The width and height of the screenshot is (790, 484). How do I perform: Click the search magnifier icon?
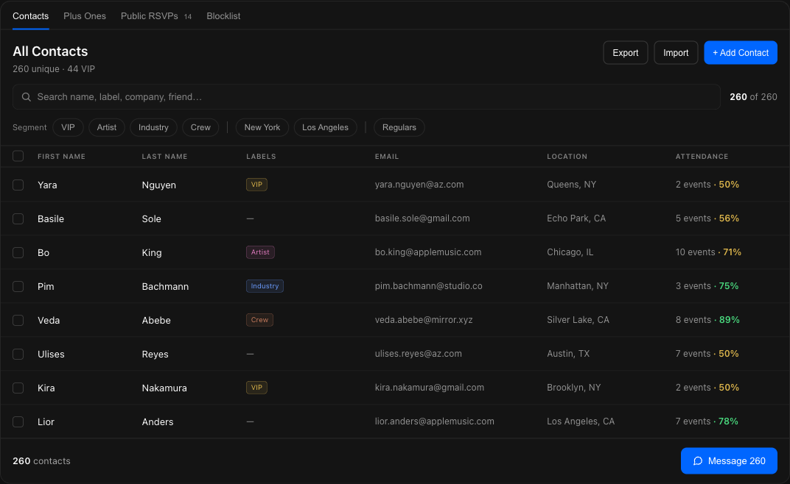(x=27, y=97)
